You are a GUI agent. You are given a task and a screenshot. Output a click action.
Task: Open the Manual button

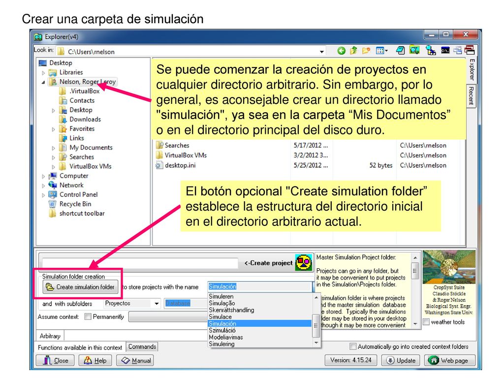pos(134,360)
